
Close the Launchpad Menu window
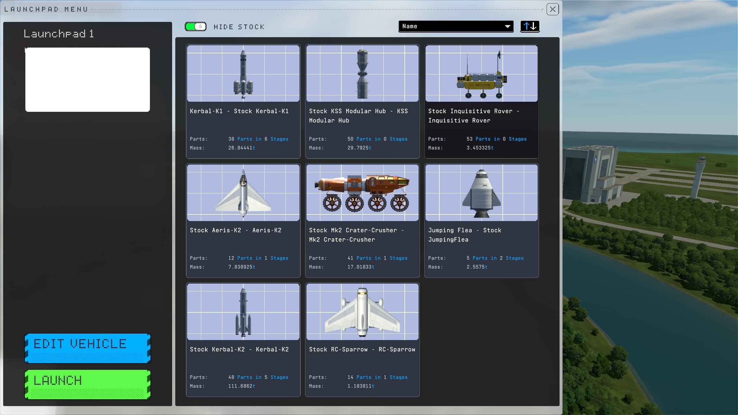552,9
